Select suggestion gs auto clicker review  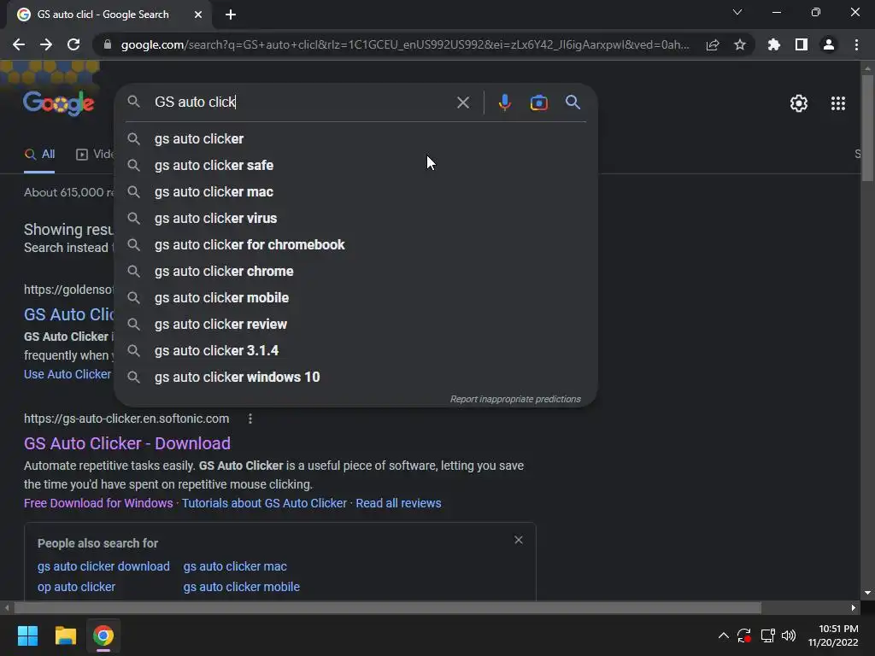355,324
